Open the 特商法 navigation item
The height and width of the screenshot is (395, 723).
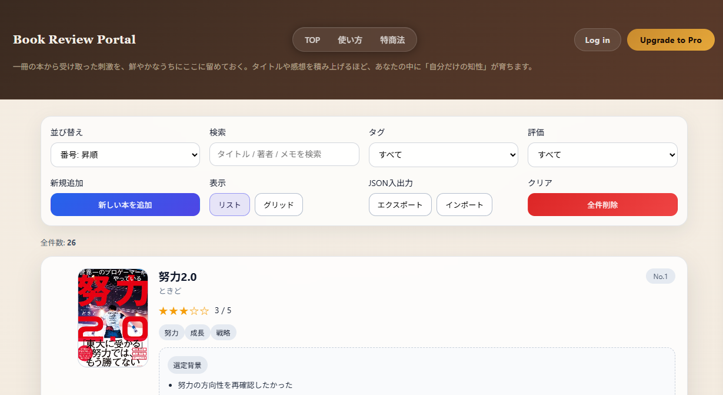(392, 40)
